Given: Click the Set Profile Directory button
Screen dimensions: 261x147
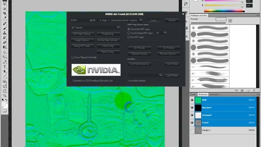Looking at the screenshot, I should coord(139,64).
